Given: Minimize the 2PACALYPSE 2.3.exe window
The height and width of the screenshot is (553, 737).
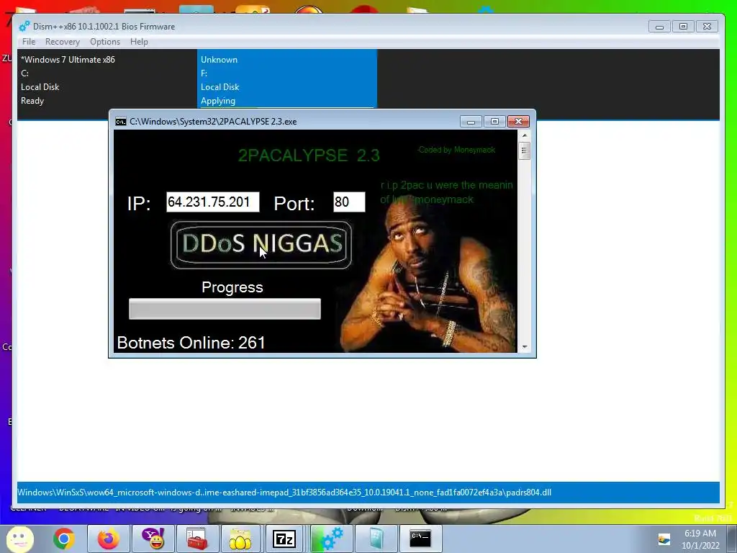Looking at the screenshot, I should [471, 122].
